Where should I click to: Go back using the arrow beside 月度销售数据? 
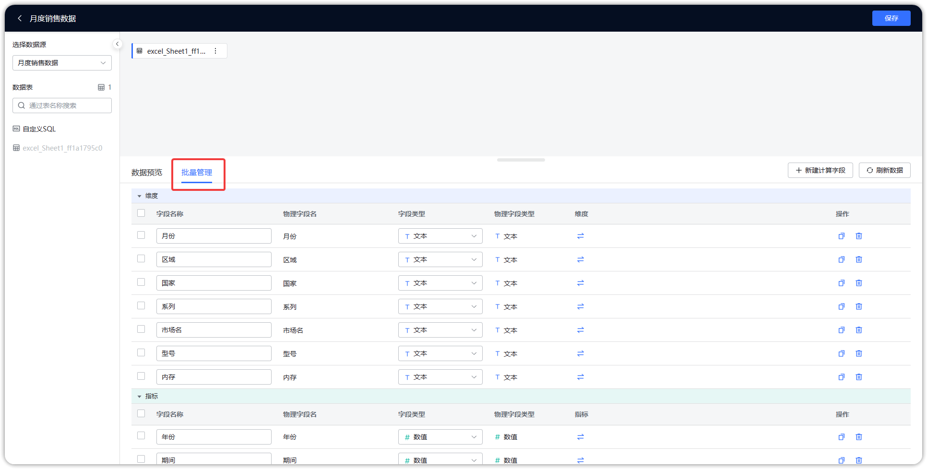pyautogui.click(x=20, y=18)
